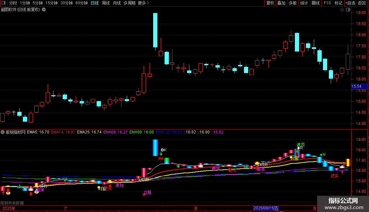Image resolution: width=369 pixels, height=212 pixels.
Task: Select the 日线 daily period tab
Action: (95, 3)
